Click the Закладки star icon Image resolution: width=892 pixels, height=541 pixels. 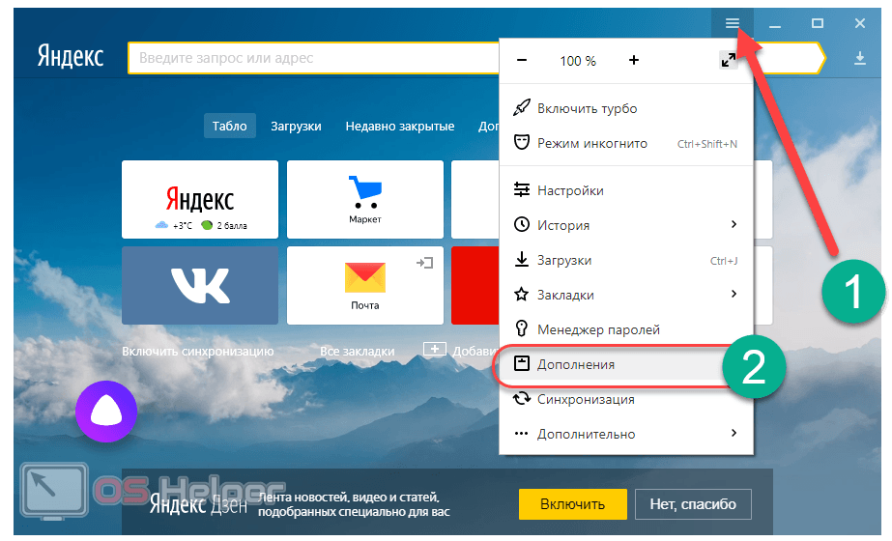pos(522,294)
